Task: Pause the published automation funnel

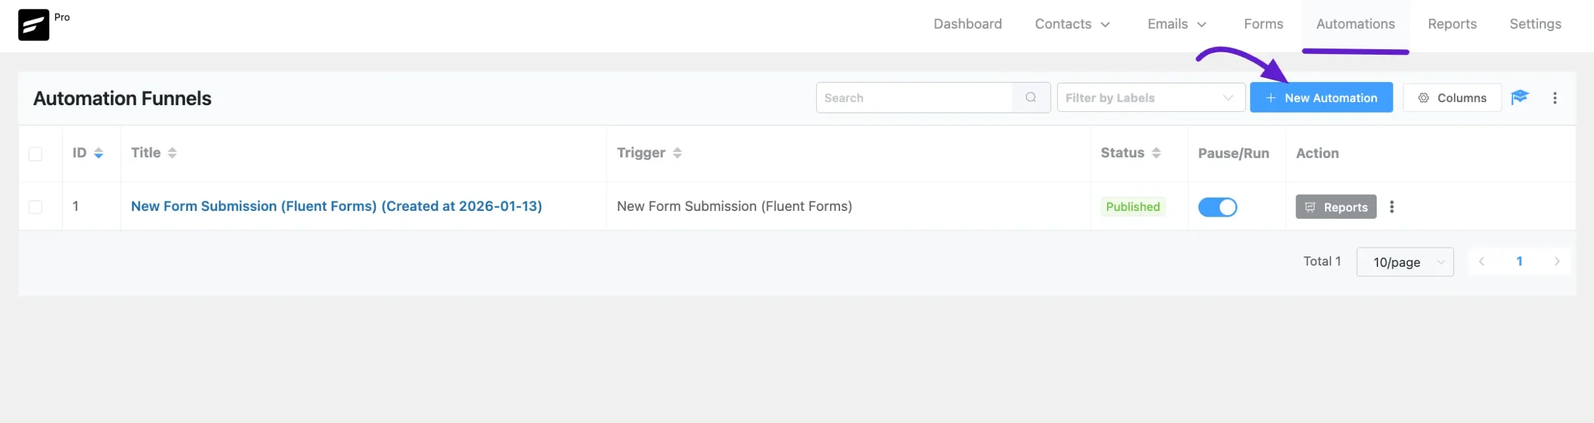Action: click(x=1218, y=207)
